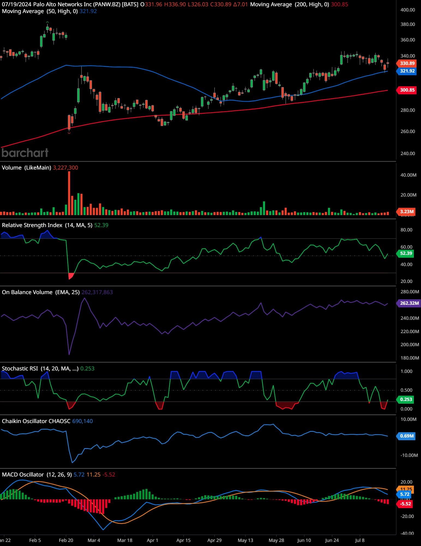Click the volume value 3,227,300
421x546 pixels.
65,168
